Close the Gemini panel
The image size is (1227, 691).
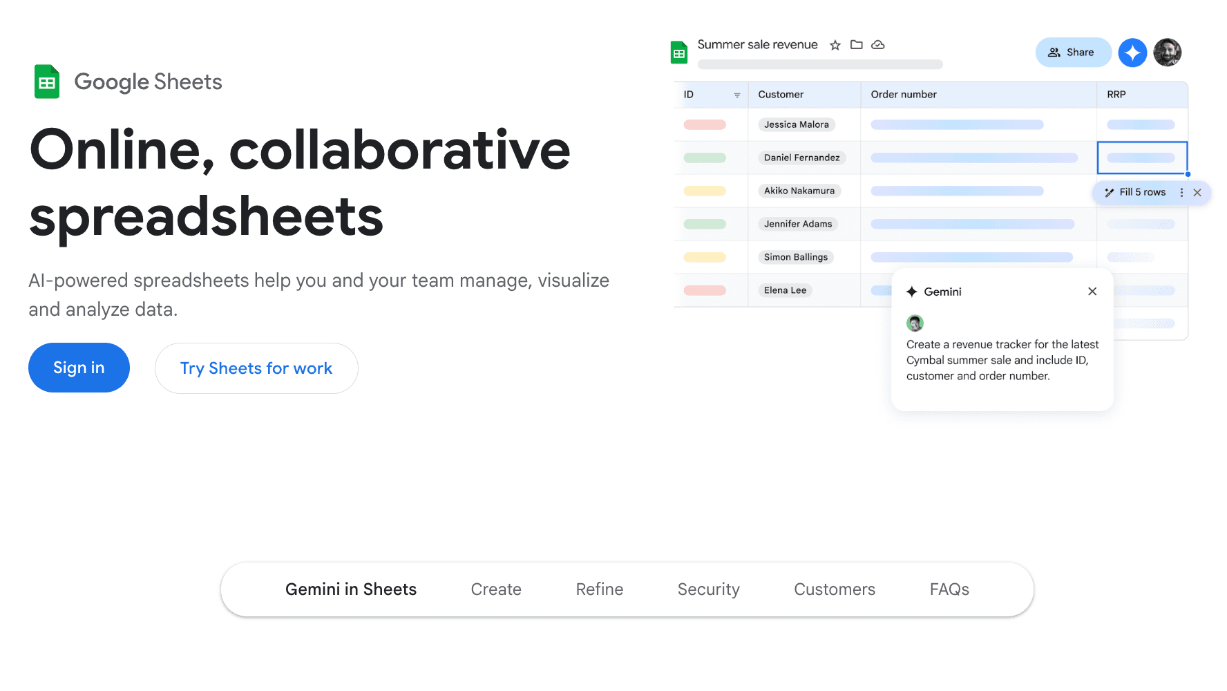point(1092,292)
